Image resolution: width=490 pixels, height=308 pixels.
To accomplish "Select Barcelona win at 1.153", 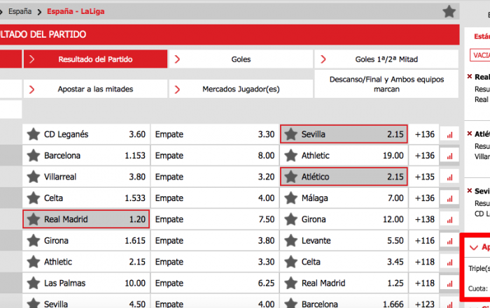I will coord(86,156).
